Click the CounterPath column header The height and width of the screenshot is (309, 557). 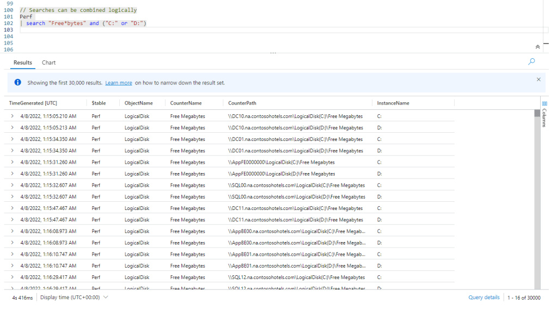click(x=243, y=103)
